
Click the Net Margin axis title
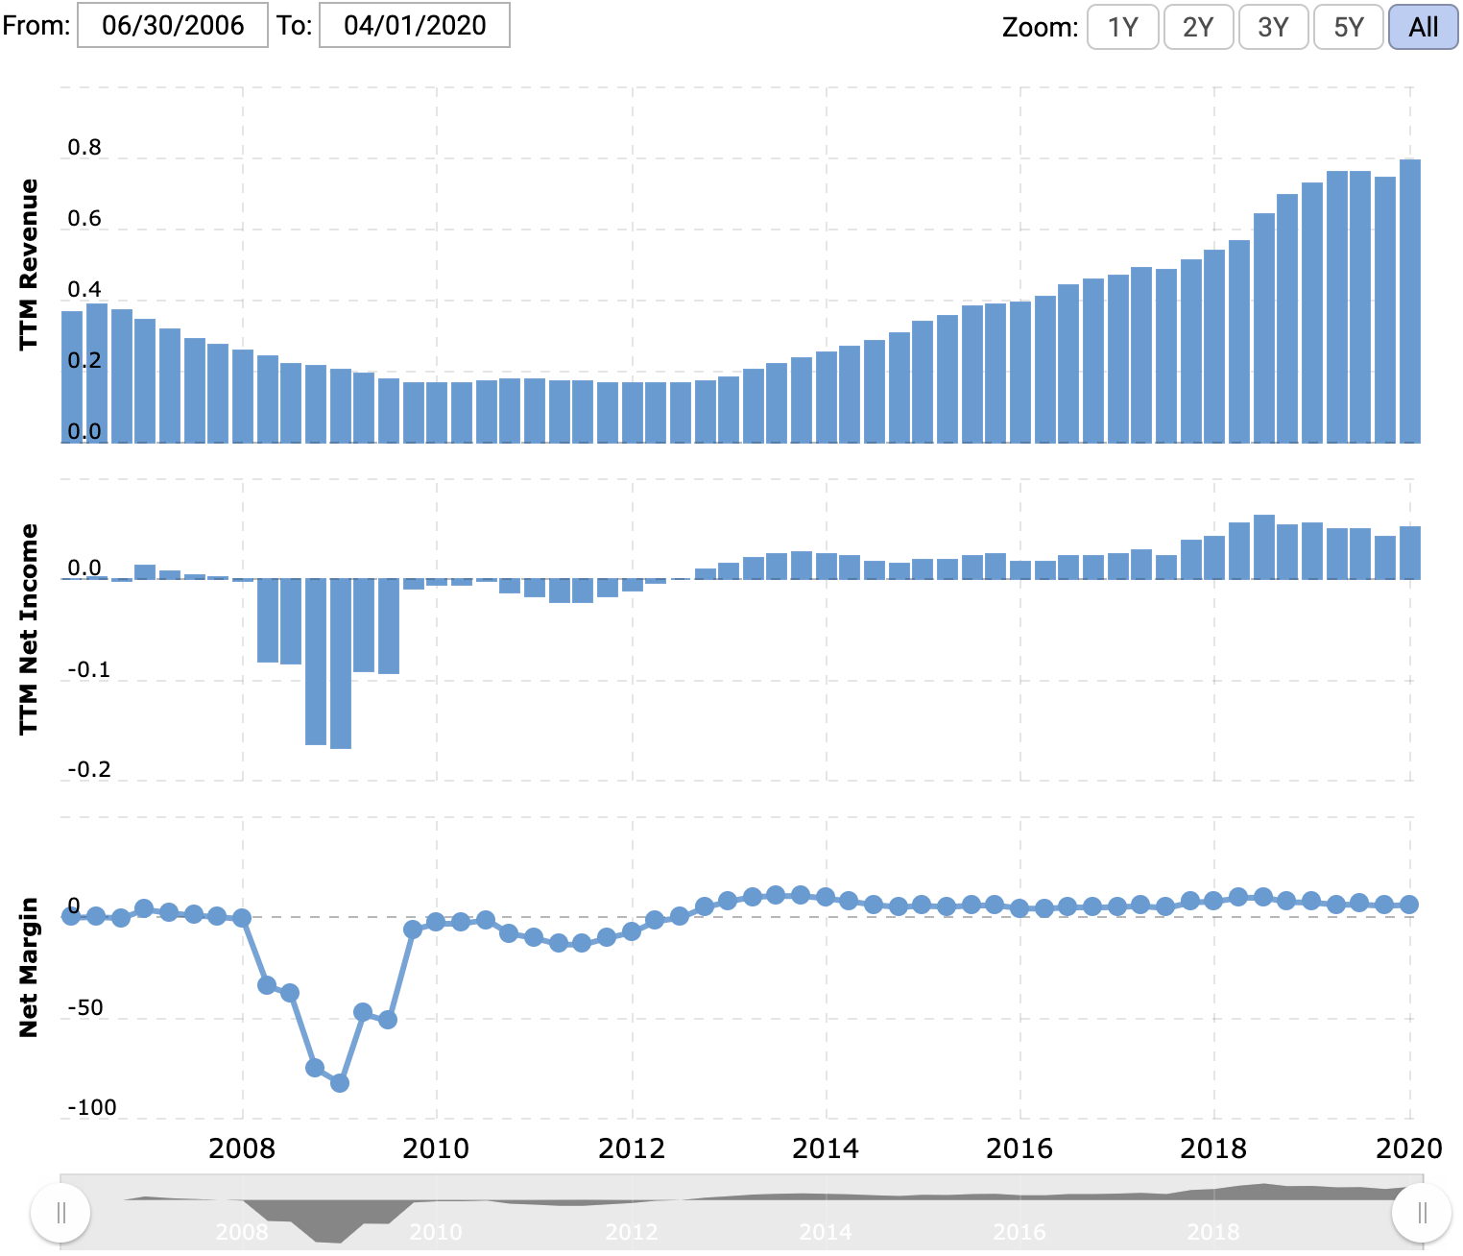[29, 967]
